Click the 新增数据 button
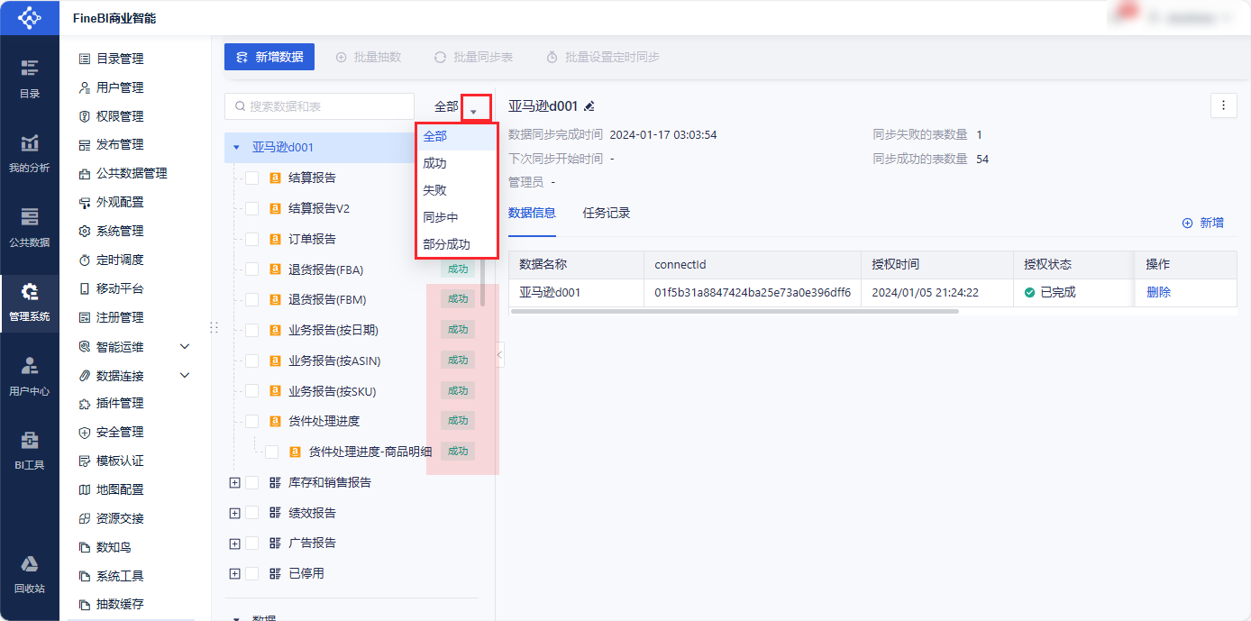Image resolution: width=1251 pixels, height=621 pixels. point(269,57)
